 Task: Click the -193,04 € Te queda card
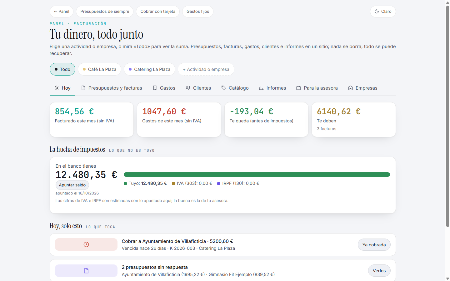[x=266, y=120]
